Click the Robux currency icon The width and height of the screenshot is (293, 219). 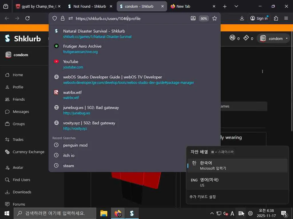point(232,38)
